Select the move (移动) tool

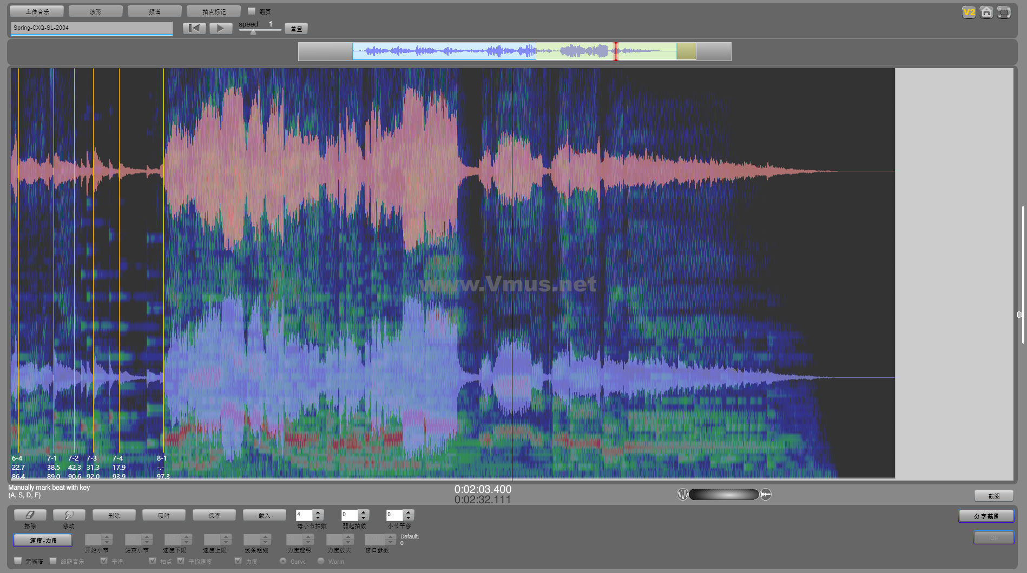pyautogui.click(x=69, y=515)
